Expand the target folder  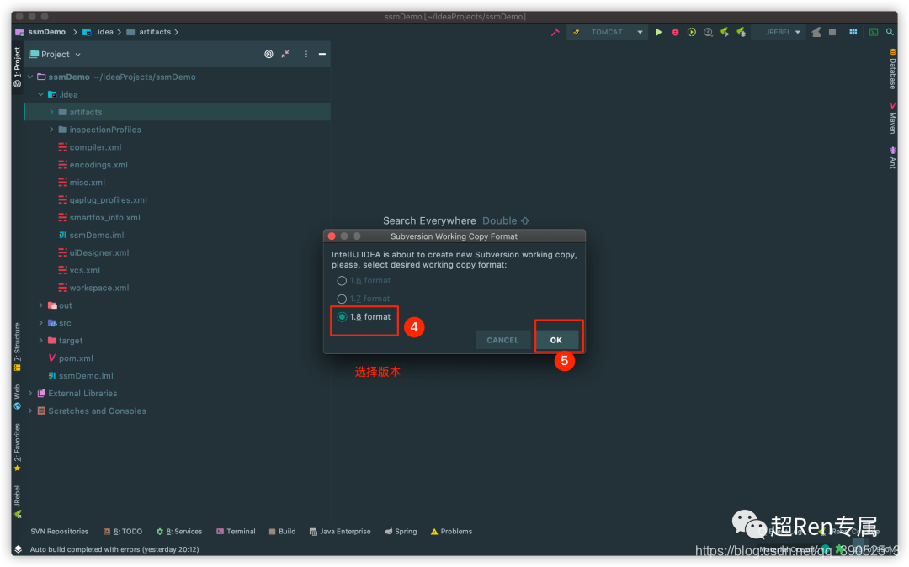40,341
